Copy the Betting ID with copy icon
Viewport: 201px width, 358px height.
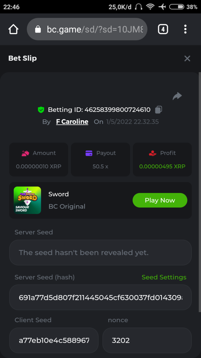pyautogui.click(x=158, y=110)
